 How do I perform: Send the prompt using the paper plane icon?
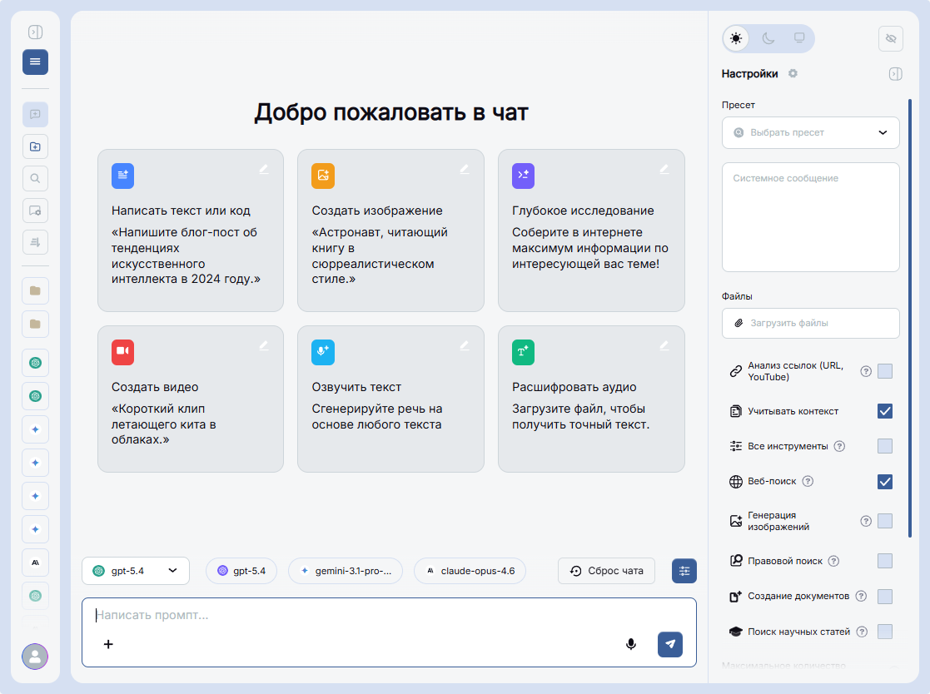point(670,644)
